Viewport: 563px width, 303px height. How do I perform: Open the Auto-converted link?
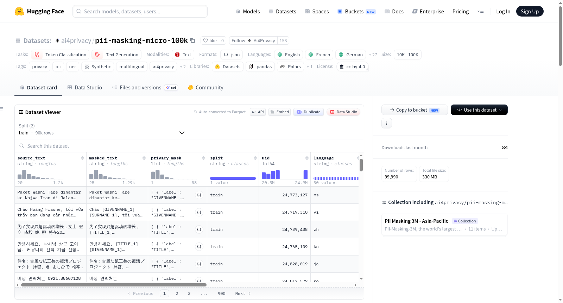(x=213, y=112)
